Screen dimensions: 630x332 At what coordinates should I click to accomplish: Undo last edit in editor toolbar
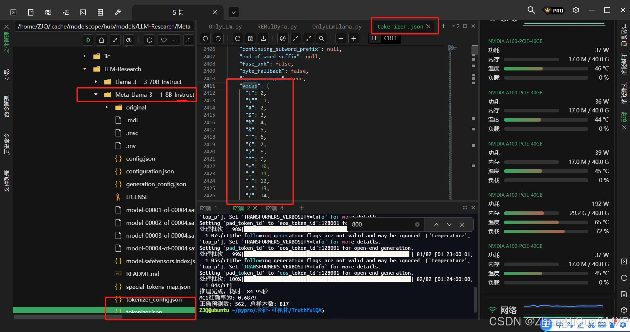(x=205, y=38)
